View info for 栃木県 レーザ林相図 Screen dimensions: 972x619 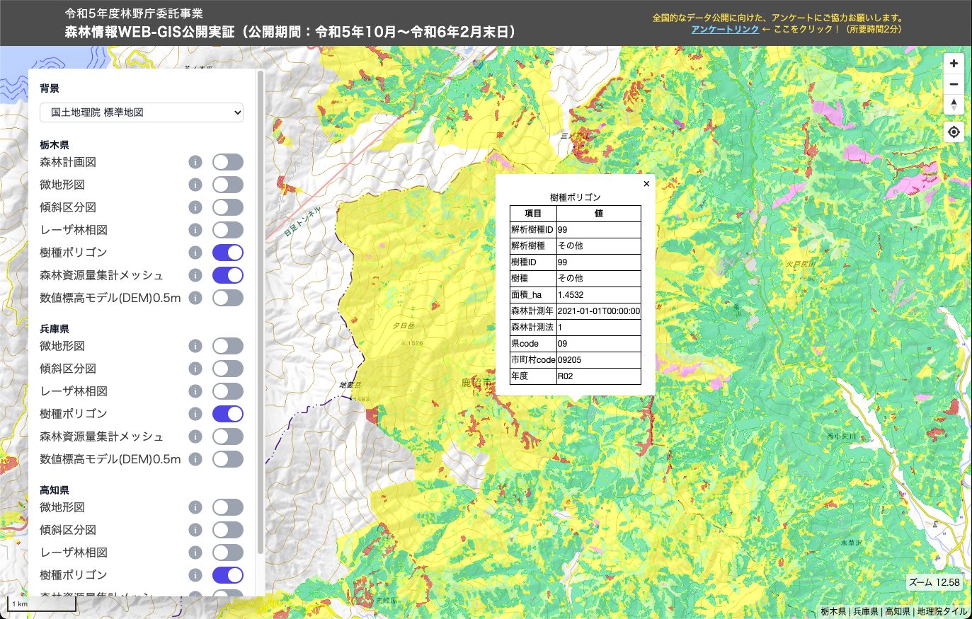(195, 230)
